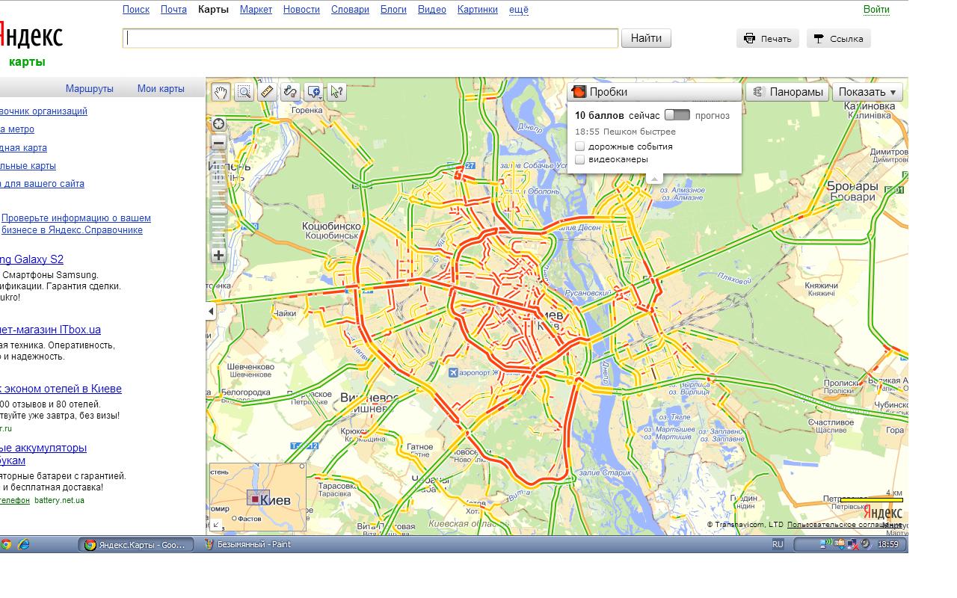Screen dimensions: 957x598
Task: Click the Ссылка link button
Action: click(838, 39)
